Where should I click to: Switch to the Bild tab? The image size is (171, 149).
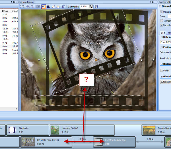163,33
